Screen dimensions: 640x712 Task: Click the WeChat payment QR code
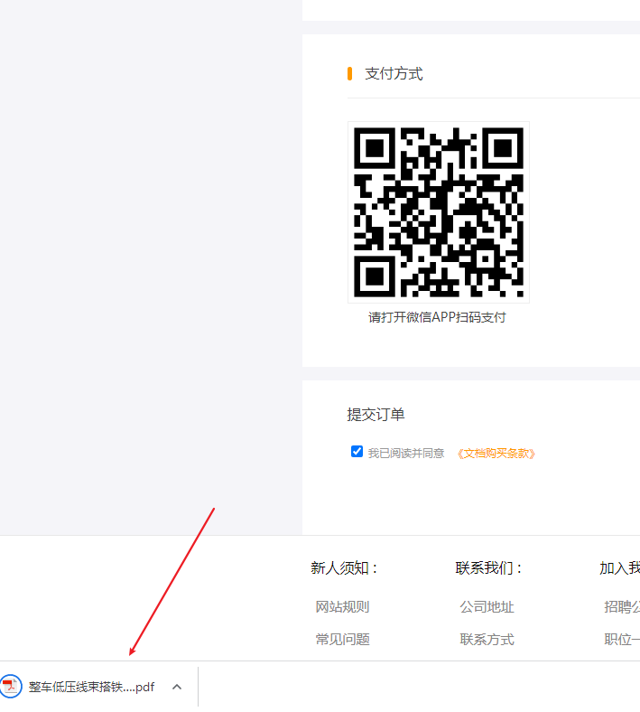coord(439,212)
